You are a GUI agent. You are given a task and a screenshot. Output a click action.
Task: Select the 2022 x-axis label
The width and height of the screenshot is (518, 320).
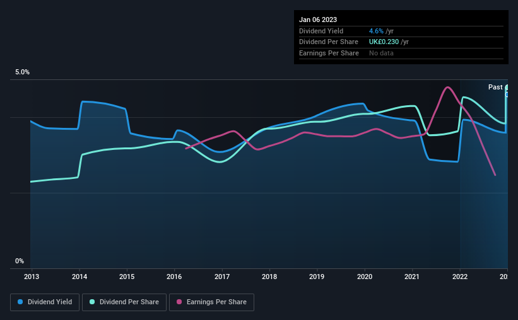pyautogui.click(x=460, y=277)
